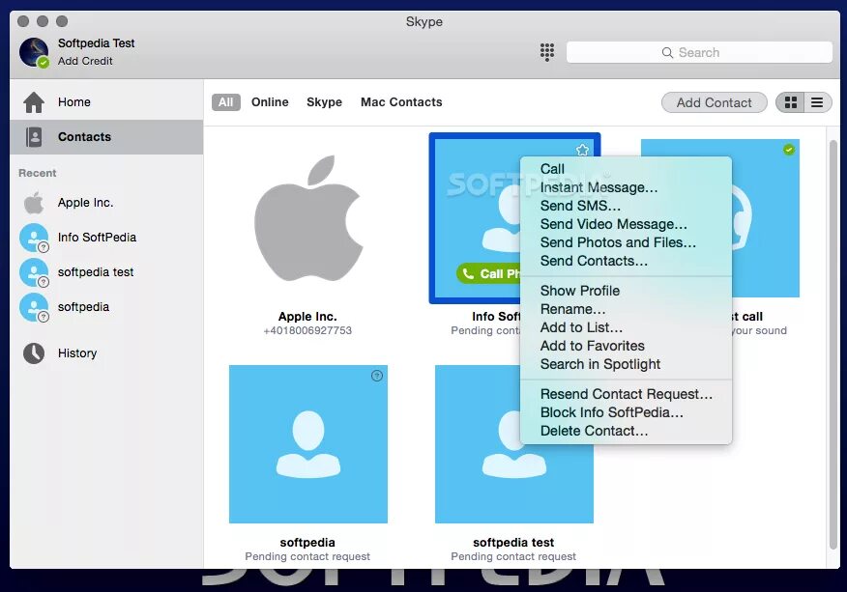Click the Softpedia Test profile avatar
This screenshot has height=592, width=847.
[x=34, y=52]
